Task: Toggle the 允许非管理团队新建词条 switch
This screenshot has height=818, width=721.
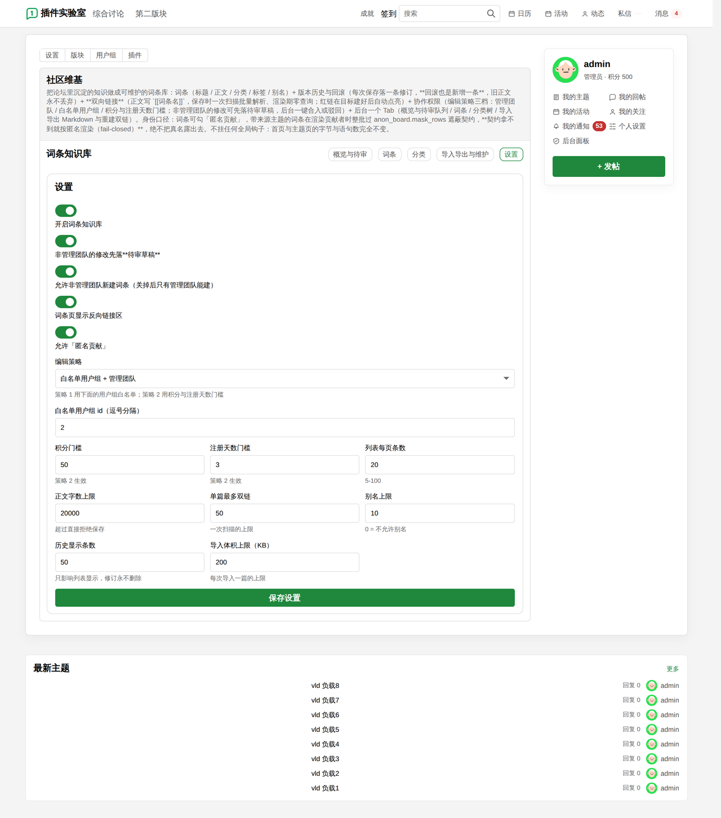Action: [x=66, y=272]
